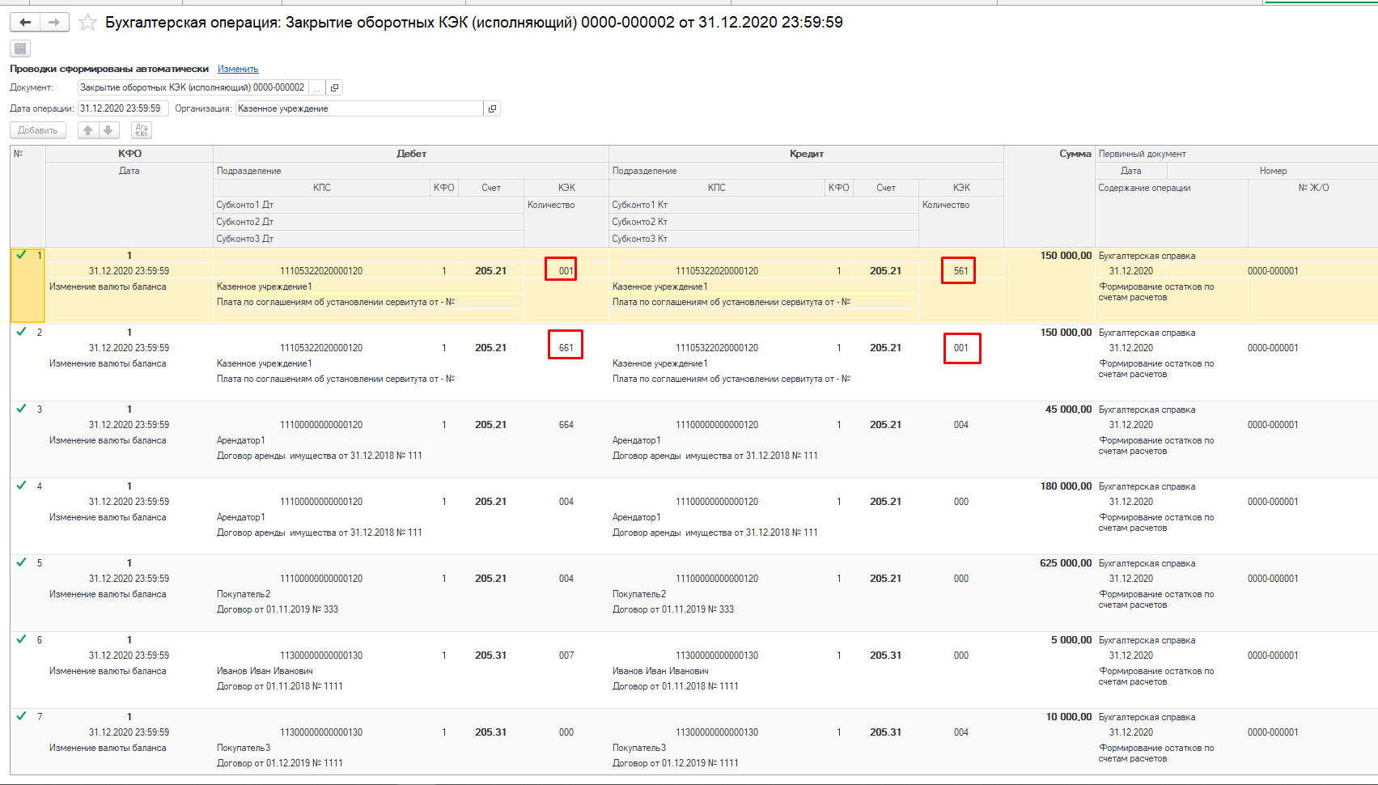Click the green checkmark of entry 5
Screen dimensions: 1378x785
pyautogui.click(x=22, y=562)
